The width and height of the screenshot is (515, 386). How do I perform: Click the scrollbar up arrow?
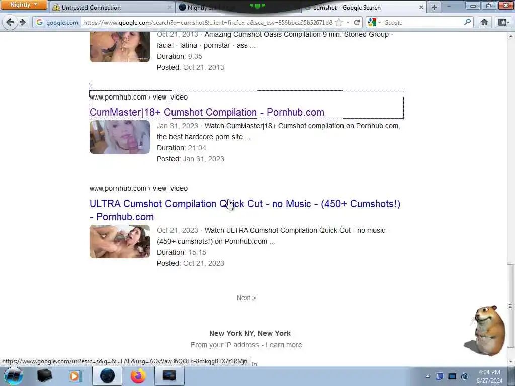point(511,36)
